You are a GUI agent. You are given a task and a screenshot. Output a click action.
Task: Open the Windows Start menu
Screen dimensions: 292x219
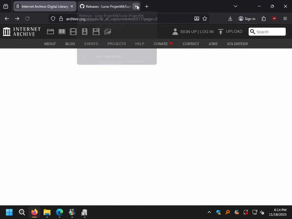[x=9, y=212]
